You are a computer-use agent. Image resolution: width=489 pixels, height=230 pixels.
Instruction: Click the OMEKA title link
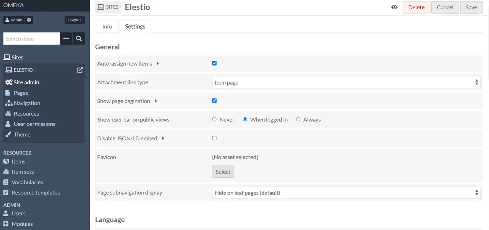14,5
